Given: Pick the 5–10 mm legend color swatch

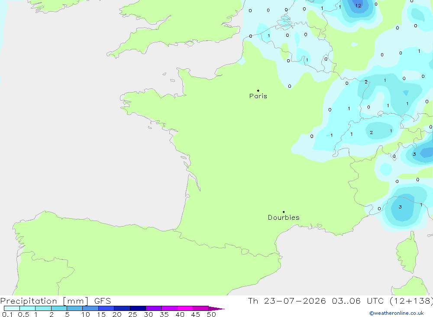Looking at the screenshot, I should coord(74,308).
